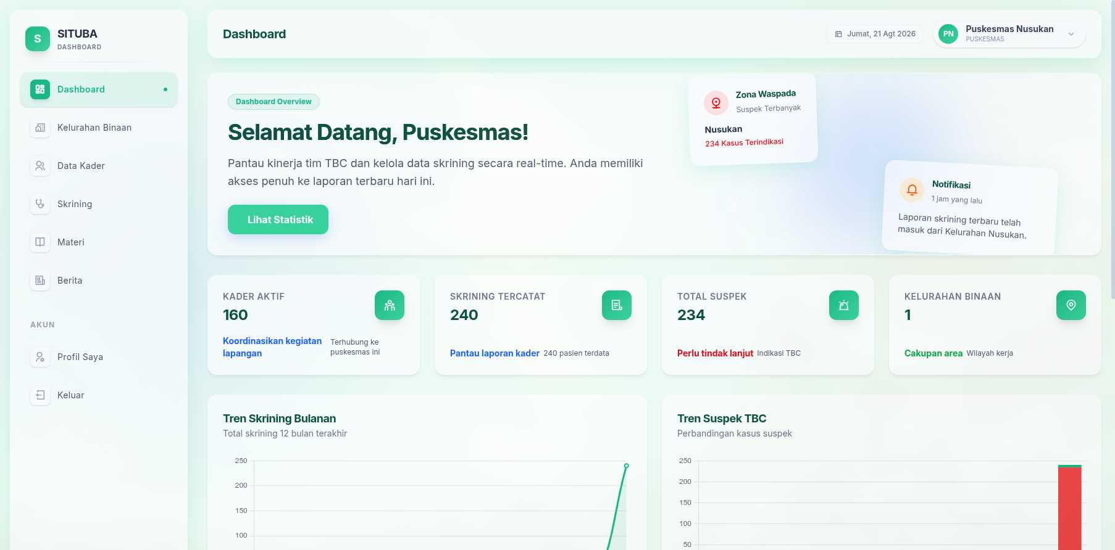
Task: Click the data point on Tren Skrining line
Action: [x=626, y=466]
